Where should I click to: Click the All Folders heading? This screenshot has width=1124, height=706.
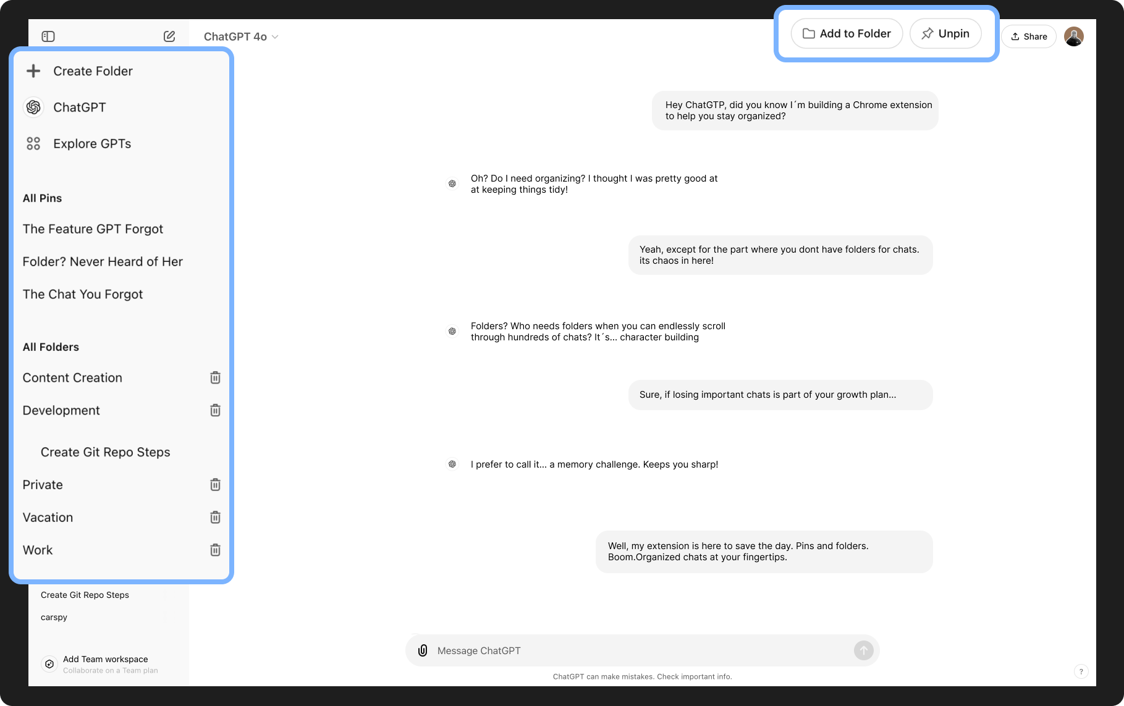51,347
